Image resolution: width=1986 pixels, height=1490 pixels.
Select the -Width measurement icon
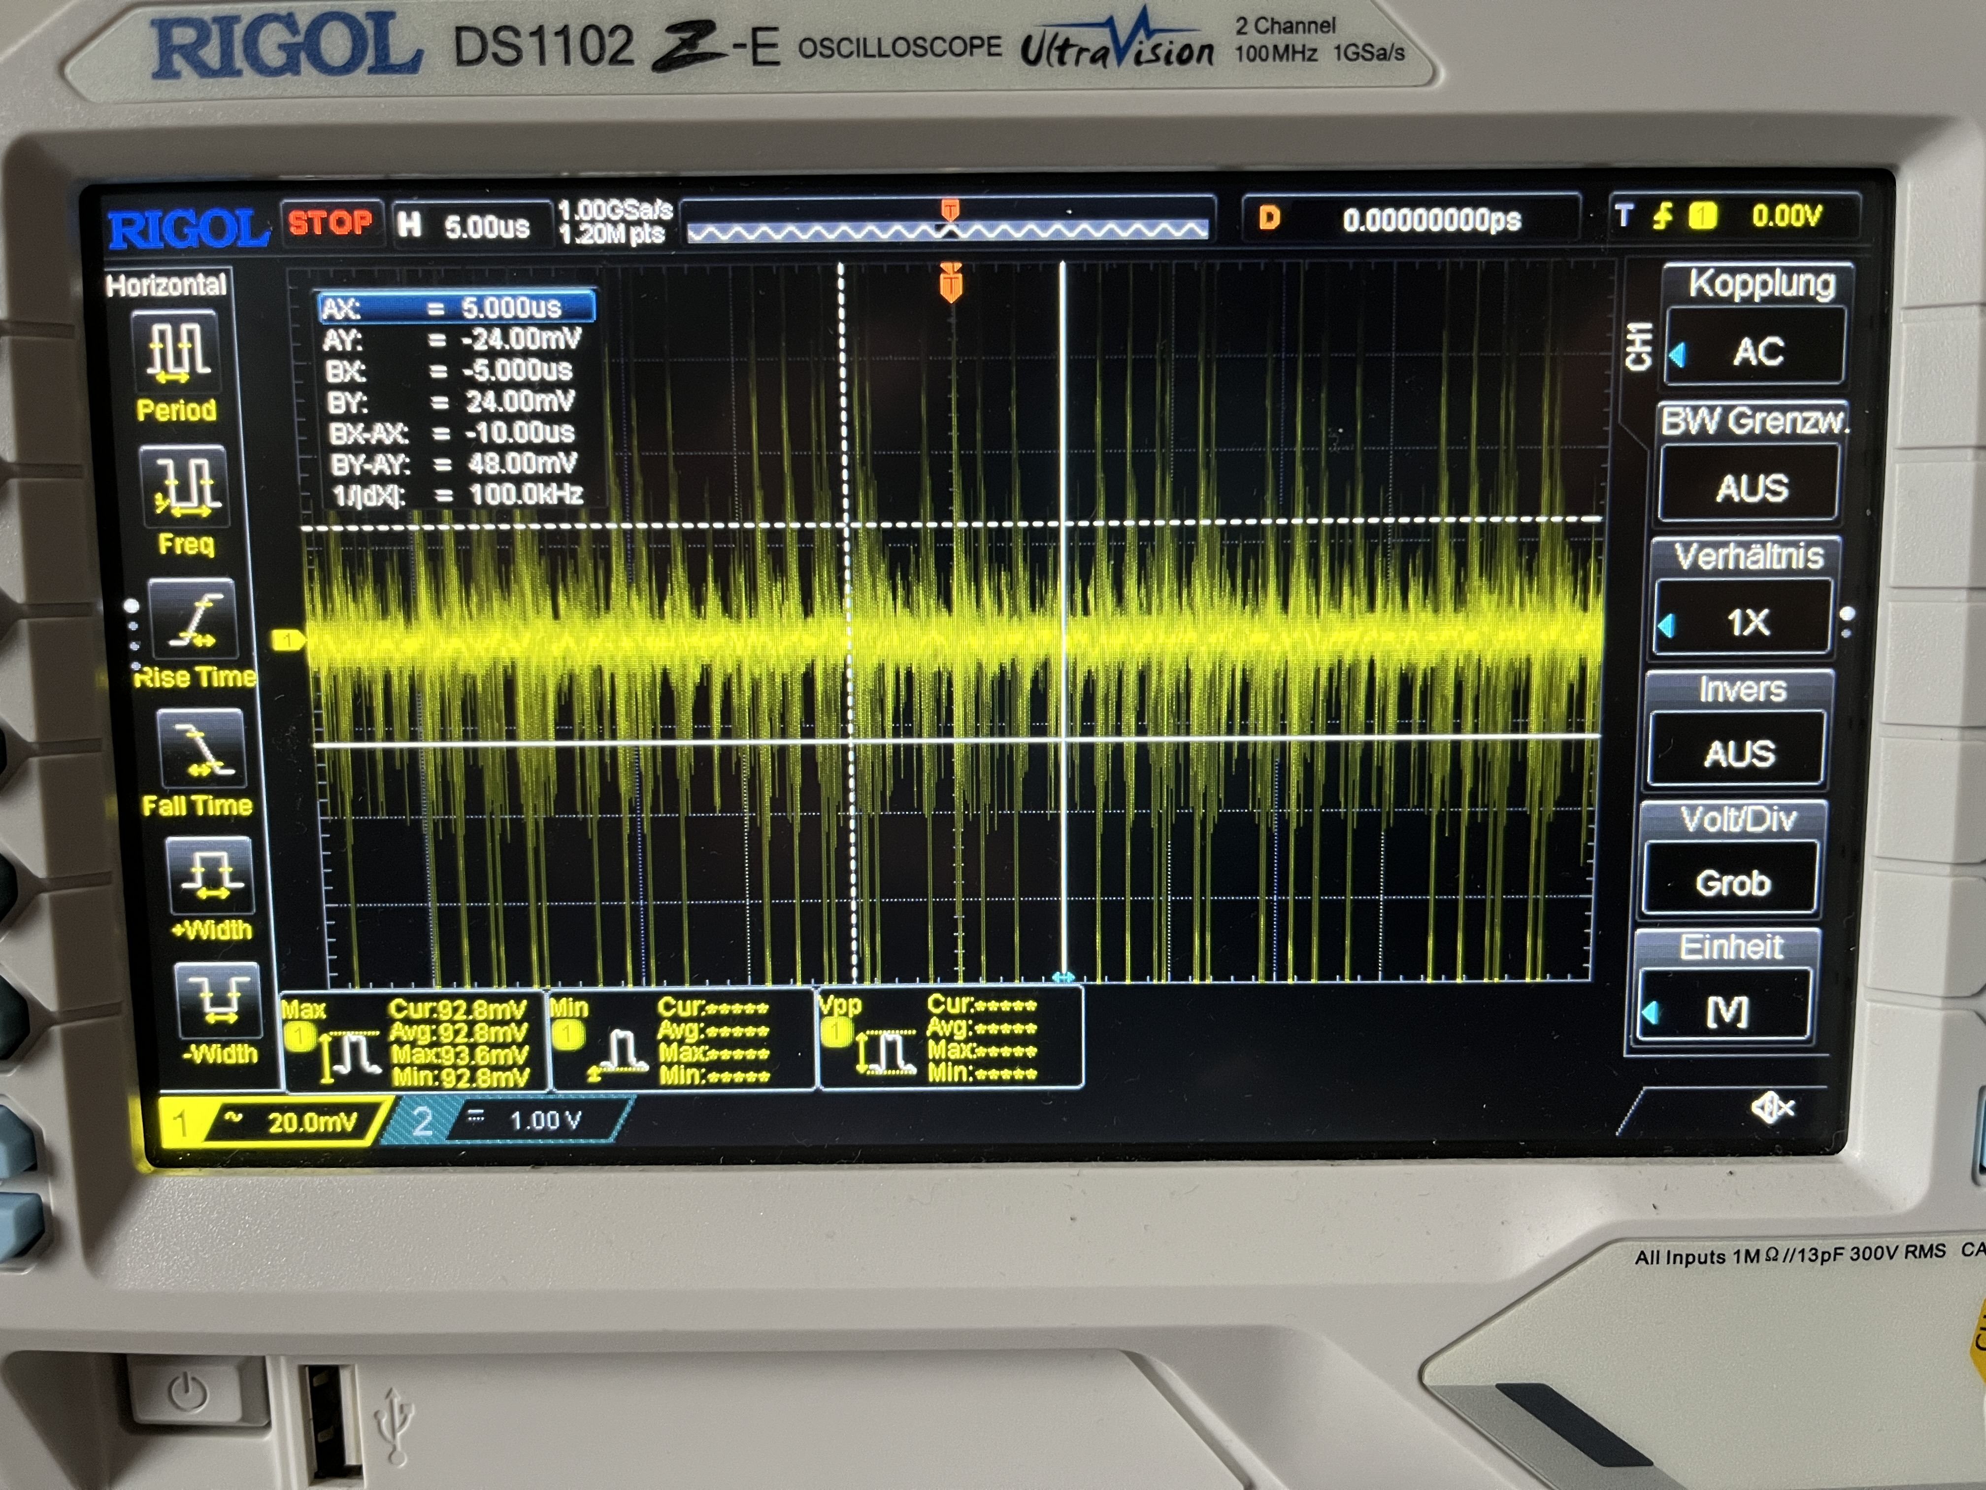tap(218, 1000)
